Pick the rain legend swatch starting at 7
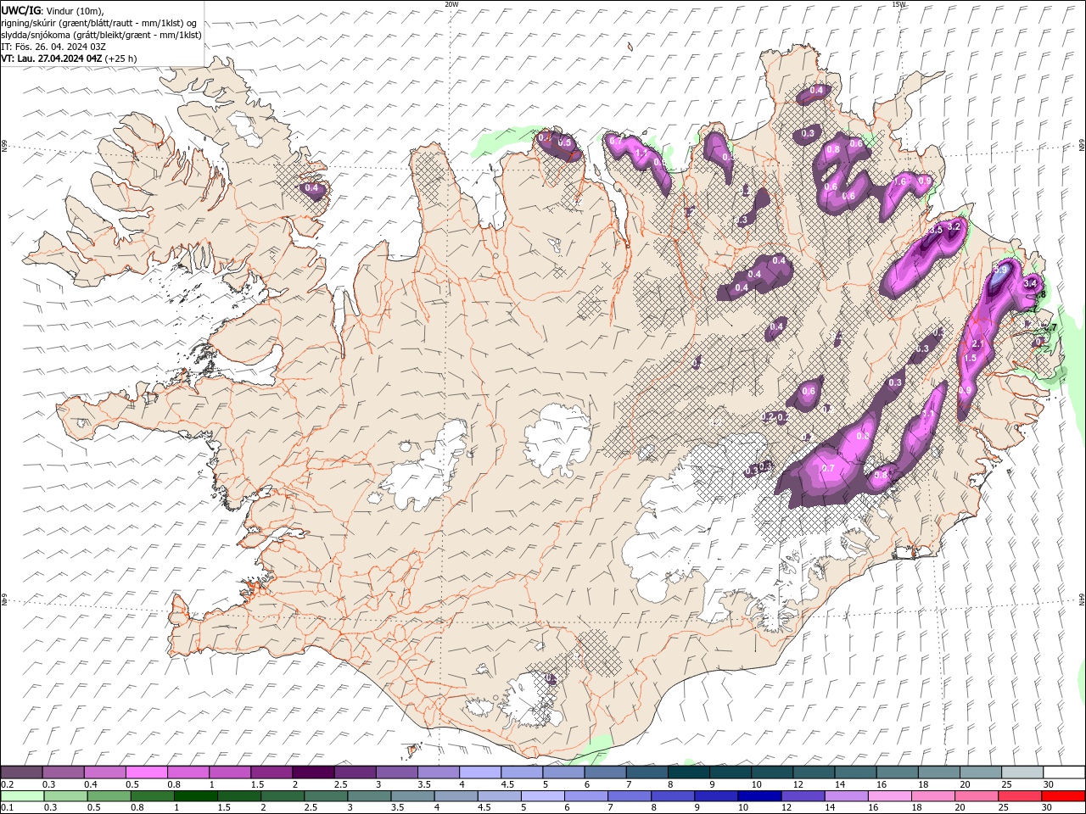1086x814 pixels. (x=630, y=796)
